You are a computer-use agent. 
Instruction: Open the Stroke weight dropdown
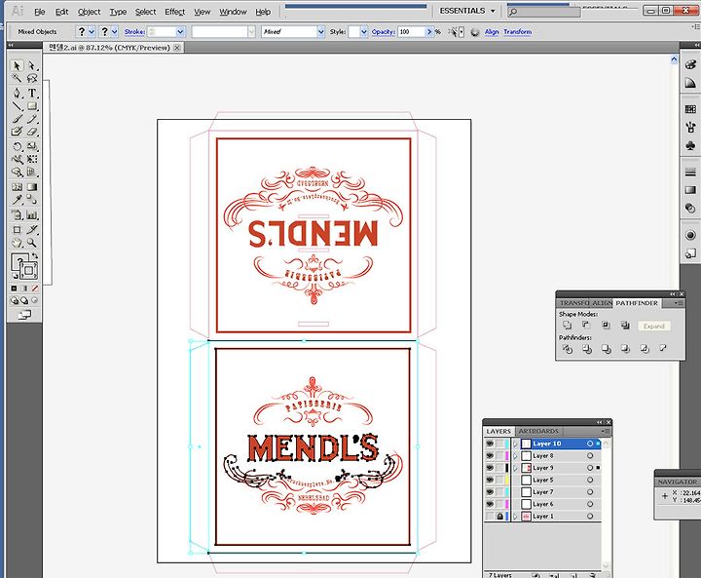click(180, 32)
